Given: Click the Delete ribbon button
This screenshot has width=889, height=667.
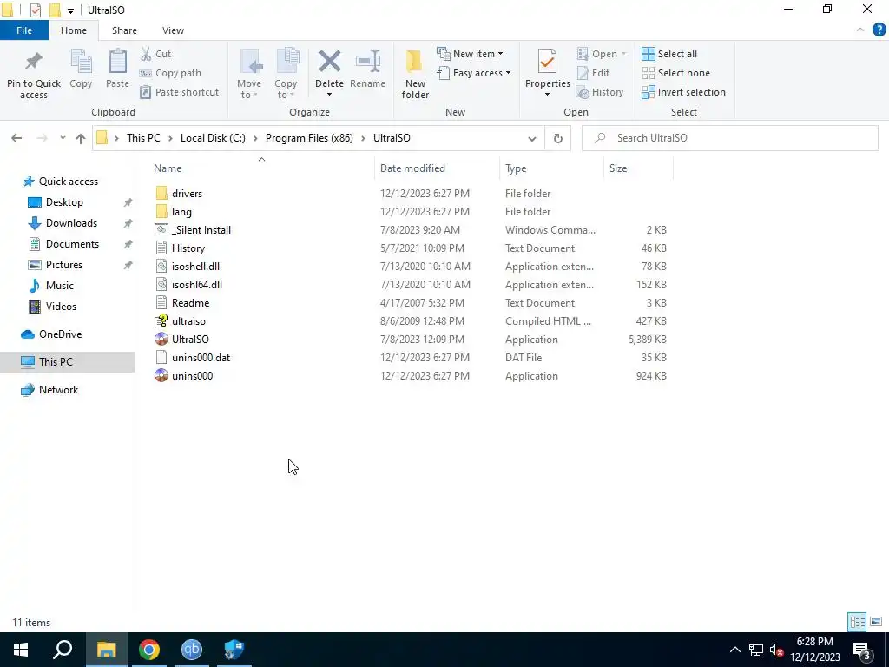Looking at the screenshot, I should [329, 69].
